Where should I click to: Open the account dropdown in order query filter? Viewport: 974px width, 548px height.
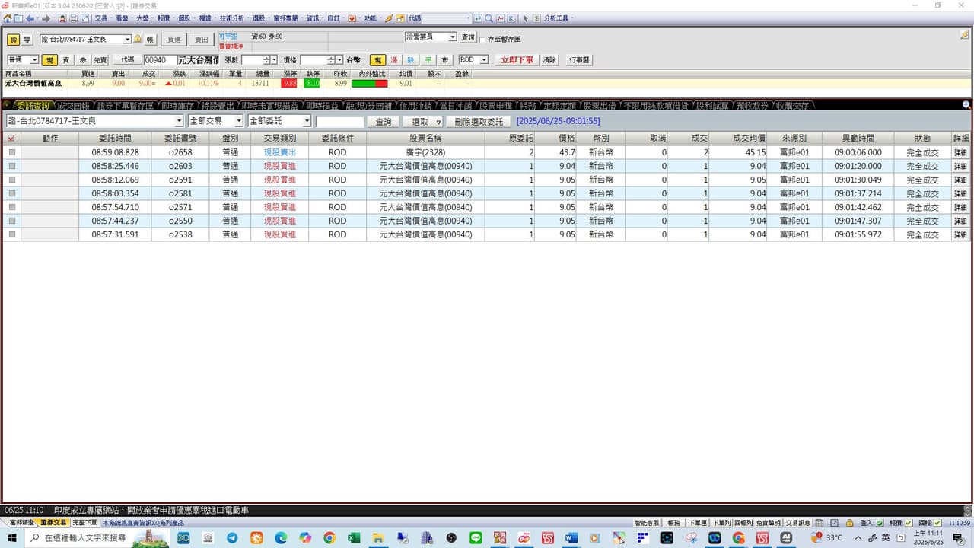[180, 121]
